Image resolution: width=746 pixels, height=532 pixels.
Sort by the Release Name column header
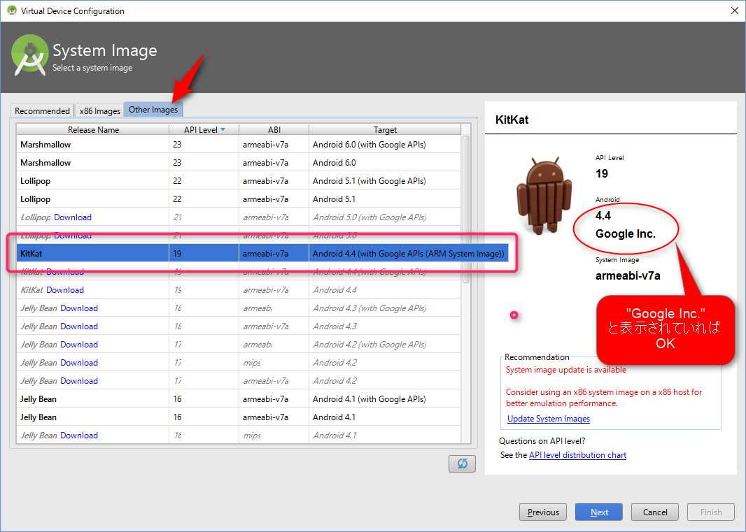93,130
